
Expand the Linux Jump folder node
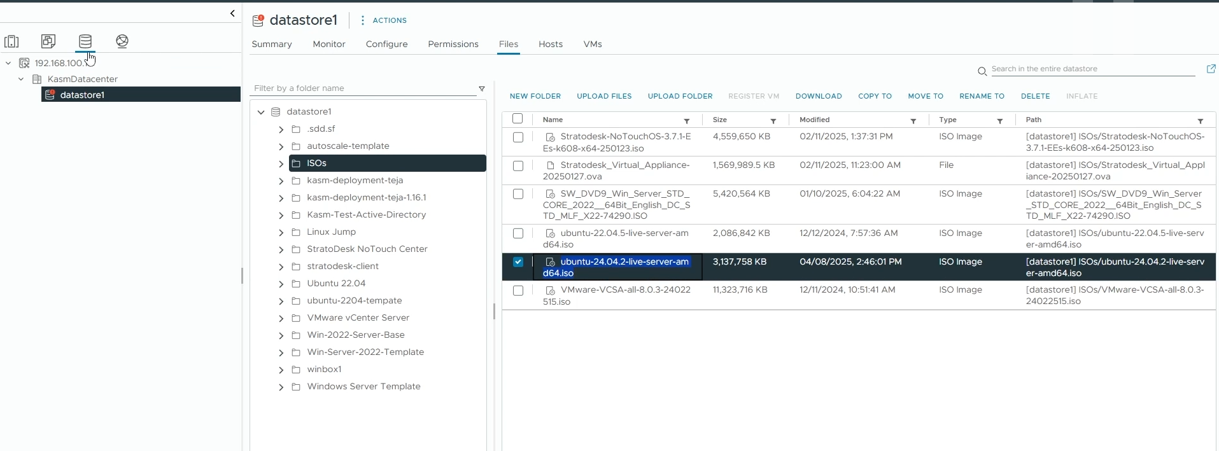pos(281,232)
